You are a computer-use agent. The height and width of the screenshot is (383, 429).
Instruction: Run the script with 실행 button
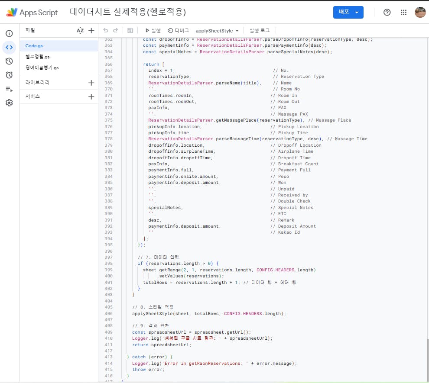pyautogui.click(x=153, y=31)
